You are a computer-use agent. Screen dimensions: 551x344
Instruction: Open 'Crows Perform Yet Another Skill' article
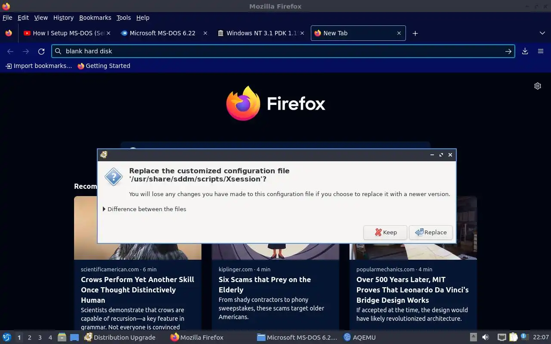pyautogui.click(x=137, y=290)
